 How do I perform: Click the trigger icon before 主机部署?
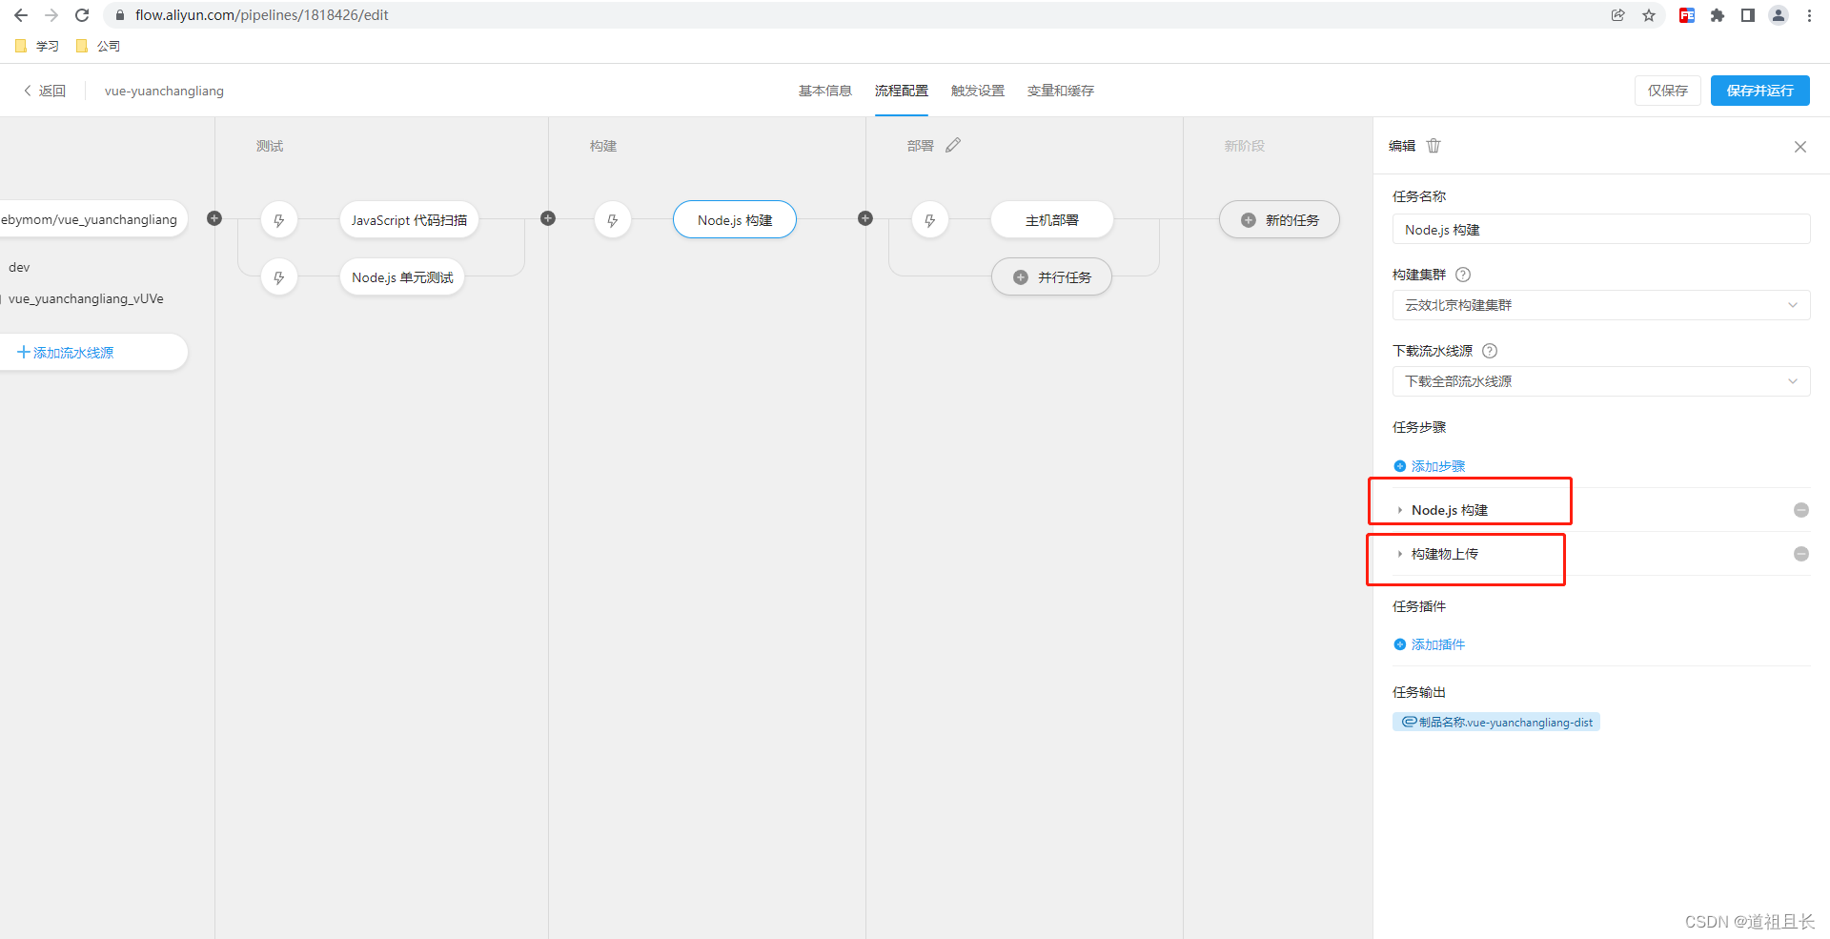pyautogui.click(x=930, y=220)
